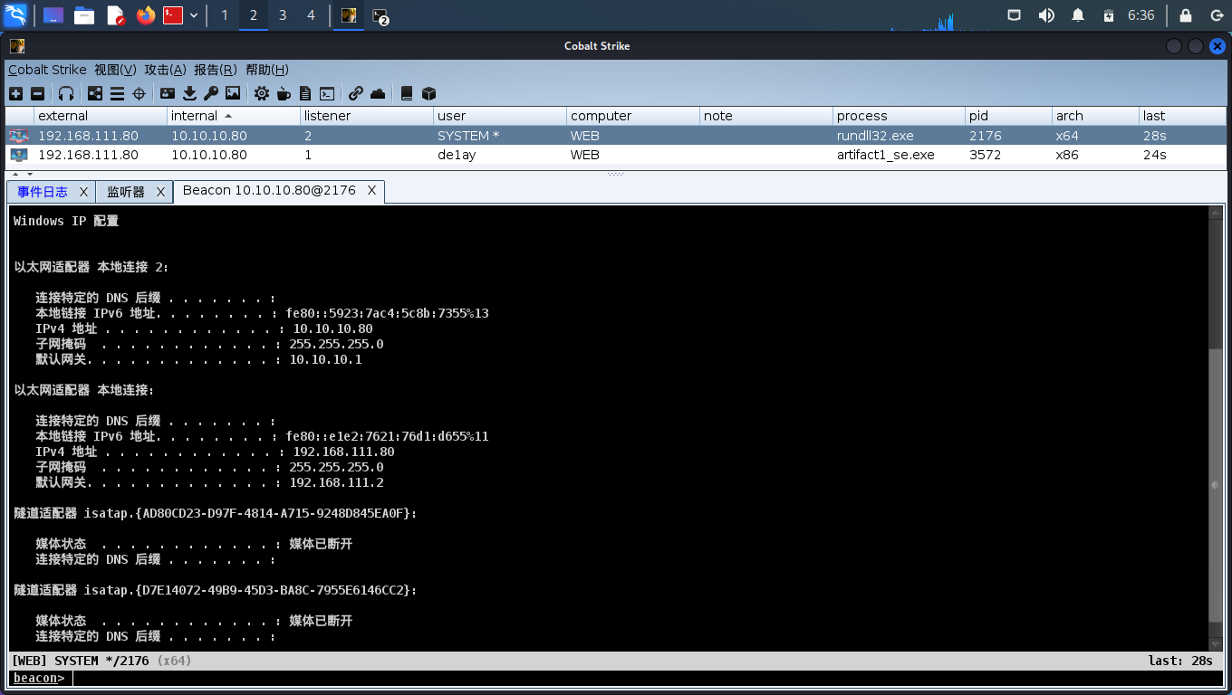Open downloaded files via download icon

pos(189,93)
